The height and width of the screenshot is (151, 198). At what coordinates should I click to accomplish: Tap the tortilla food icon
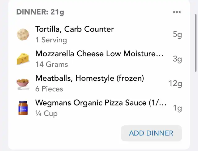(23, 34)
